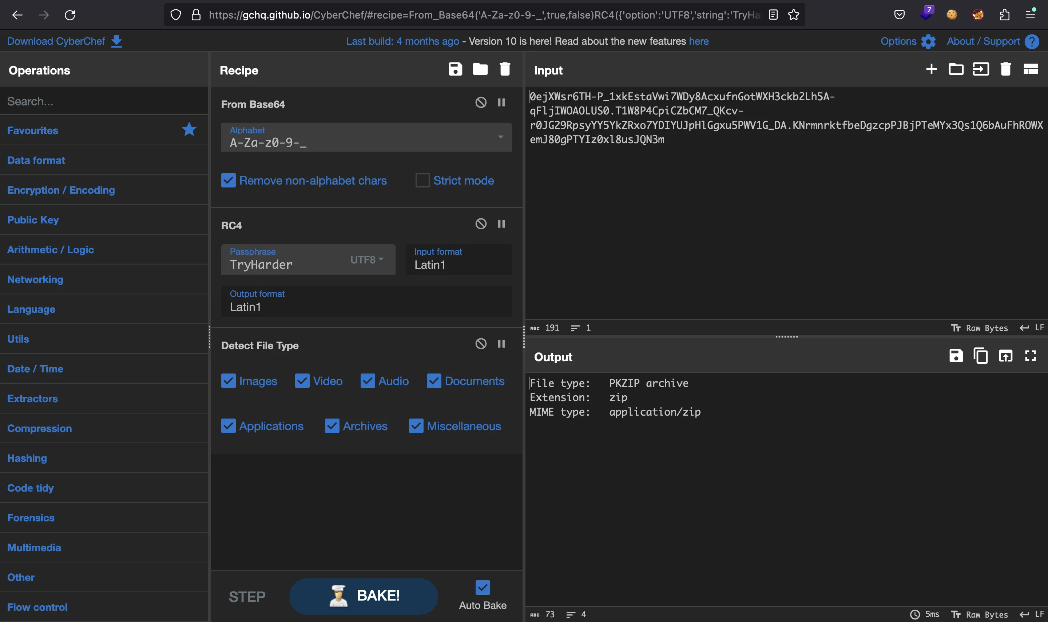Set breakpoint on RC4 operation

(501, 224)
